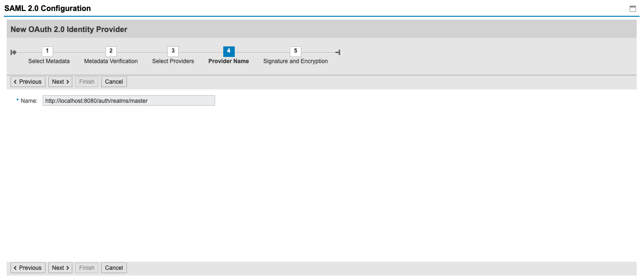The height and width of the screenshot is (277, 641).
Task: Click the bottom Previous button
Action: (x=28, y=268)
